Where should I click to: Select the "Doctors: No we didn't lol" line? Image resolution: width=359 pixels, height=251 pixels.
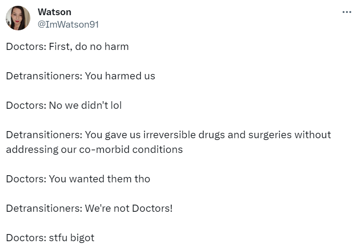[64, 105]
